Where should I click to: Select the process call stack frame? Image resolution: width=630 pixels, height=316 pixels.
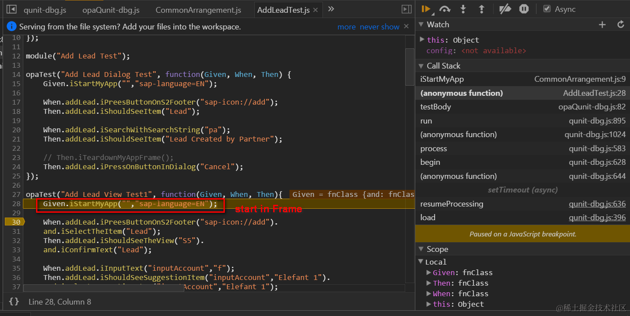523,149
